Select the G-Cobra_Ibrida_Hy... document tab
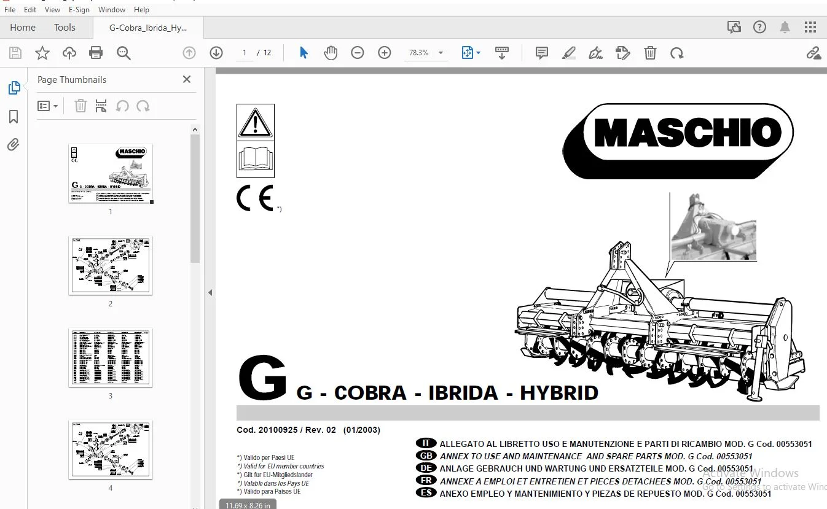The image size is (827, 509). [x=148, y=28]
